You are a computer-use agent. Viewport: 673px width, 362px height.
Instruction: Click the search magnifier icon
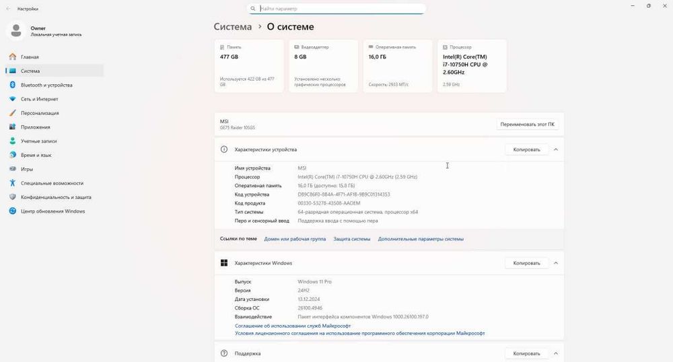pyautogui.click(x=253, y=9)
